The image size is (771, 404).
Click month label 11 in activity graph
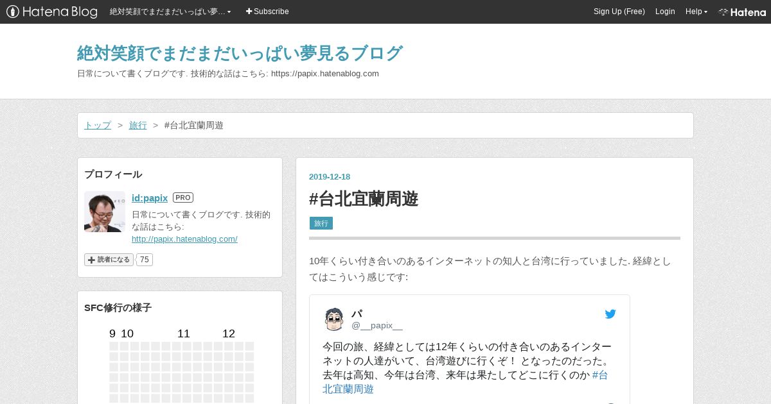click(x=184, y=333)
